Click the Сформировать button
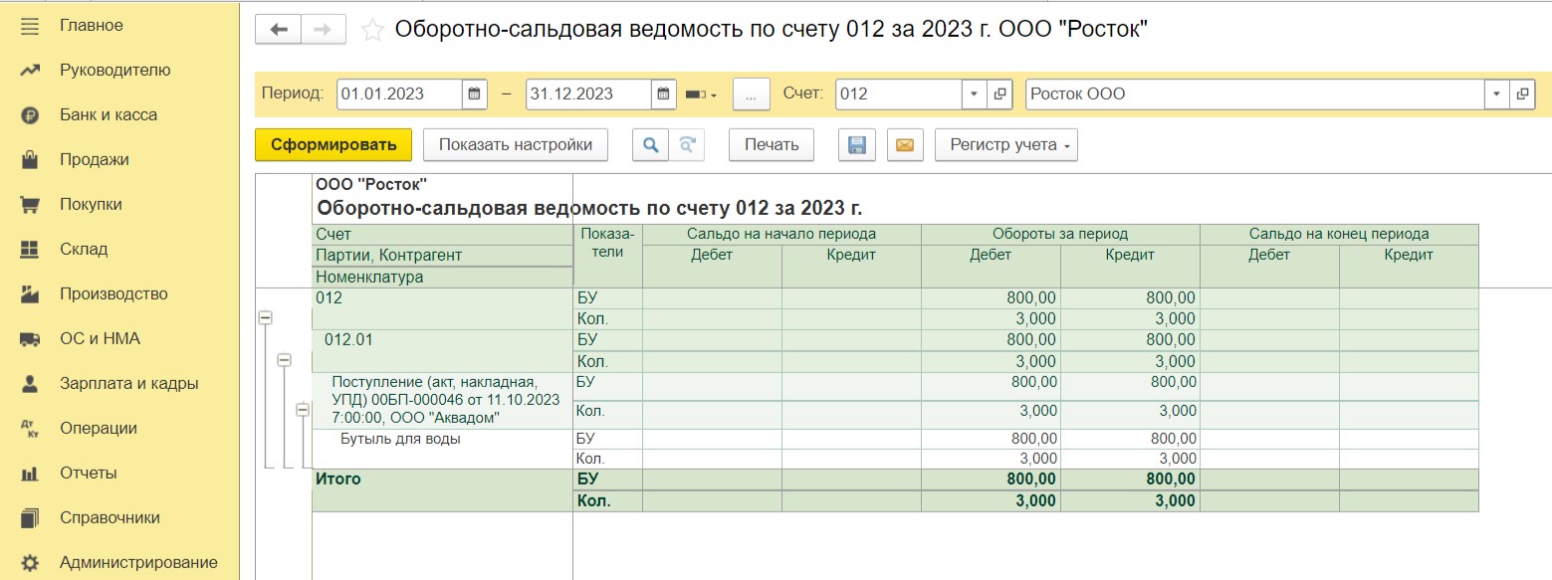This screenshot has width=1552, height=580. tap(333, 145)
